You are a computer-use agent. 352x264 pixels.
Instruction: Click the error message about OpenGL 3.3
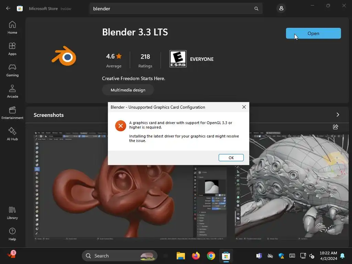(x=181, y=125)
